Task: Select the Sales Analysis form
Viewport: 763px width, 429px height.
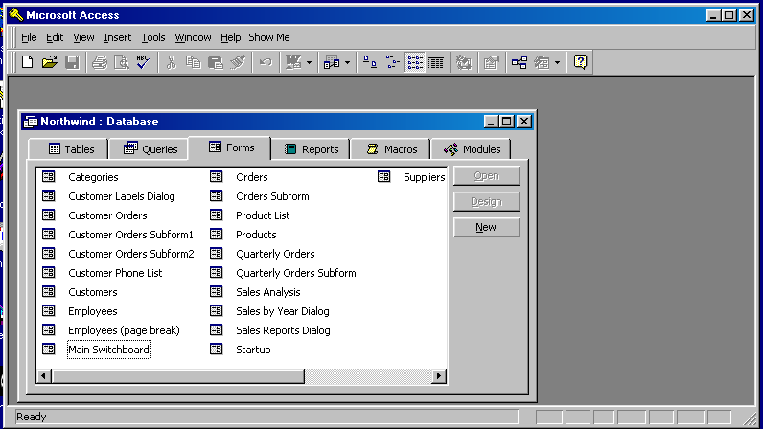Action: pos(268,292)
